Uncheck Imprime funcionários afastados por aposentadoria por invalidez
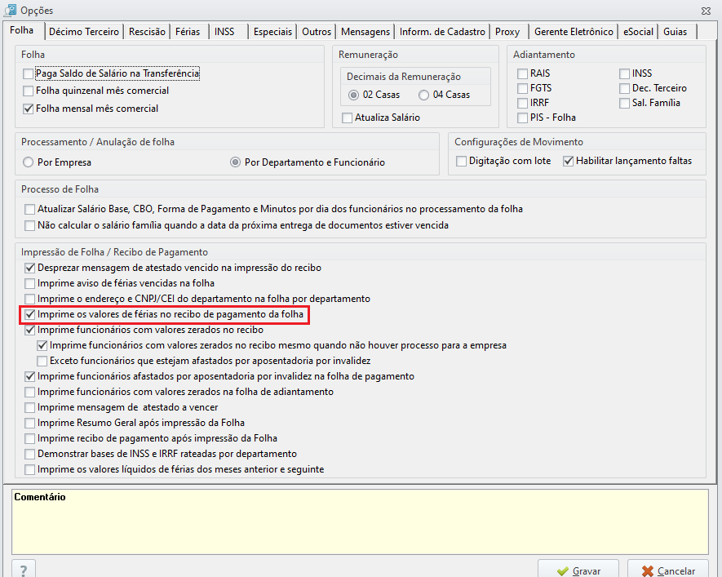Viewport: 722px width, 577px height. (30, 377)
